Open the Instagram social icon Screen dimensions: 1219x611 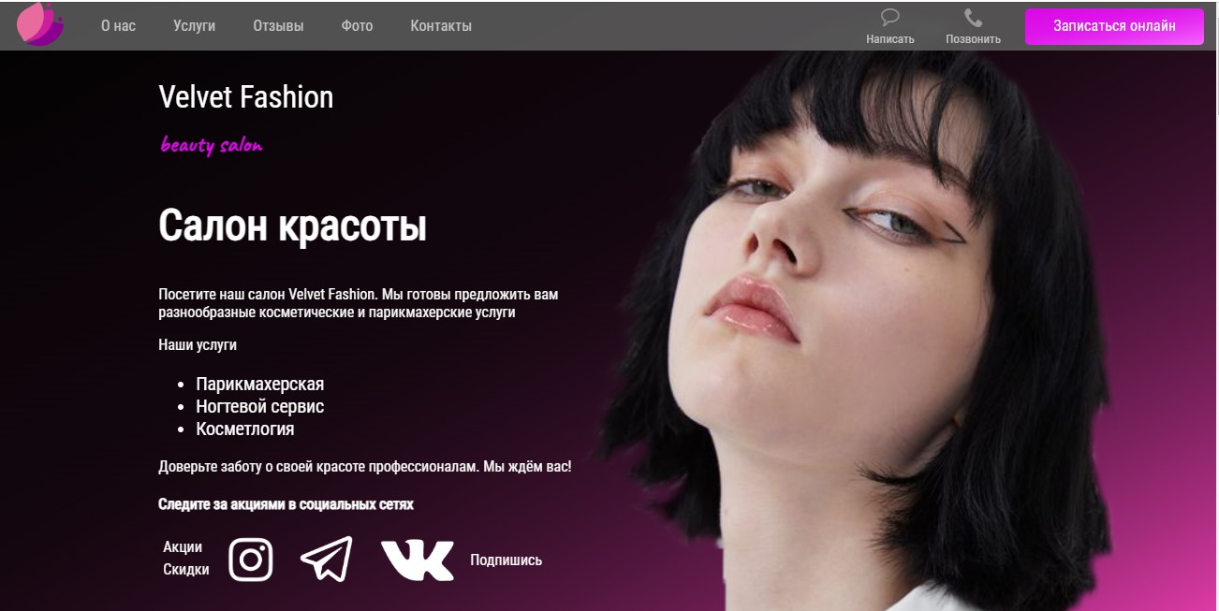(251, 560)
